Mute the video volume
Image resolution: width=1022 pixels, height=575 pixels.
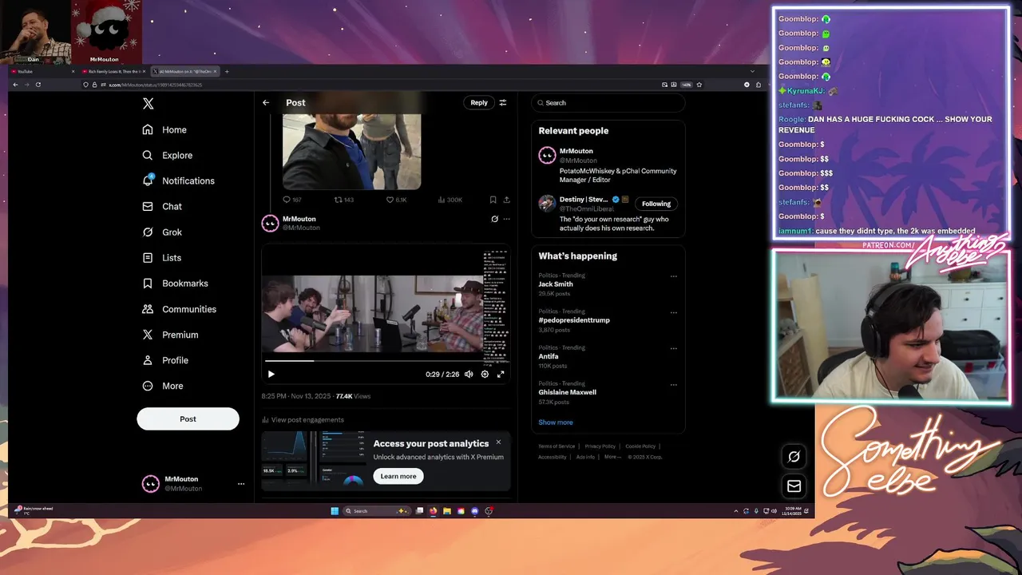click(x=469, y=374)
